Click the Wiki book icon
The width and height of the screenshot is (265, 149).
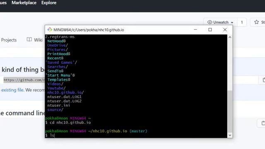point(29,40)
